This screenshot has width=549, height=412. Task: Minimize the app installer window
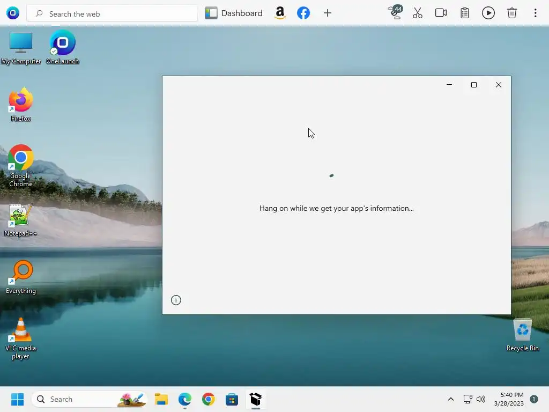449,85
